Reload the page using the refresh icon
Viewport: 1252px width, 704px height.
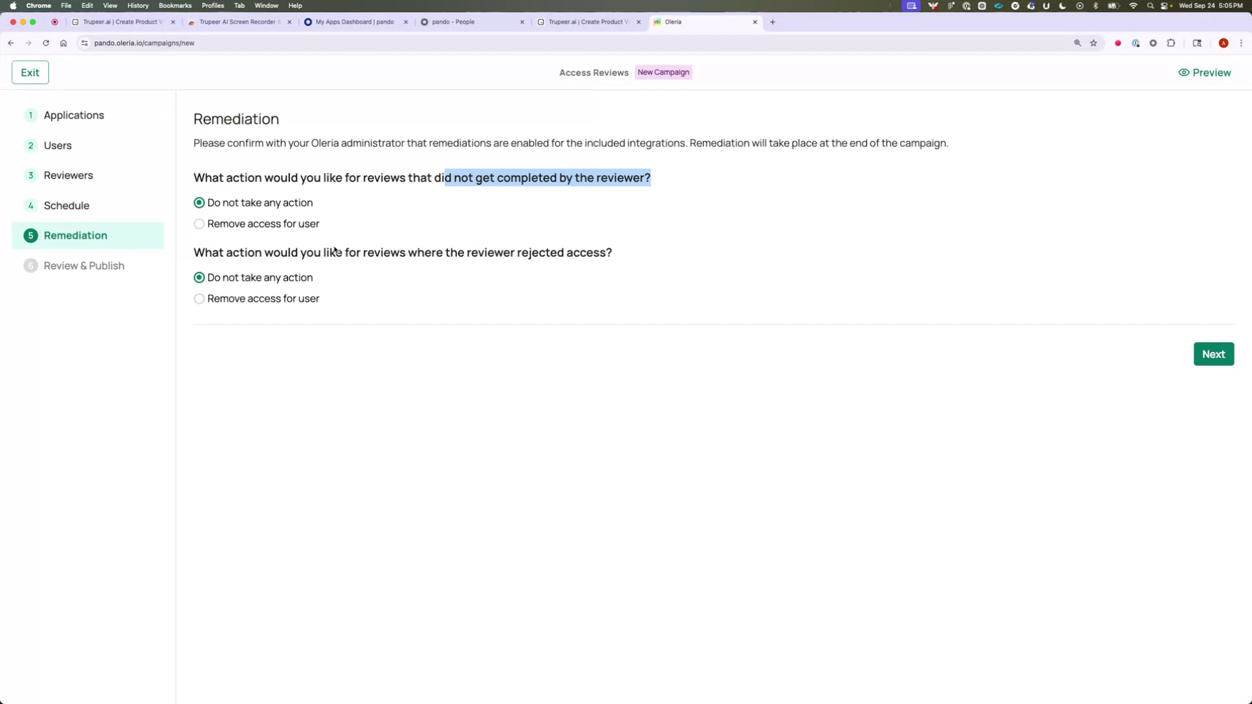point(46,43)
